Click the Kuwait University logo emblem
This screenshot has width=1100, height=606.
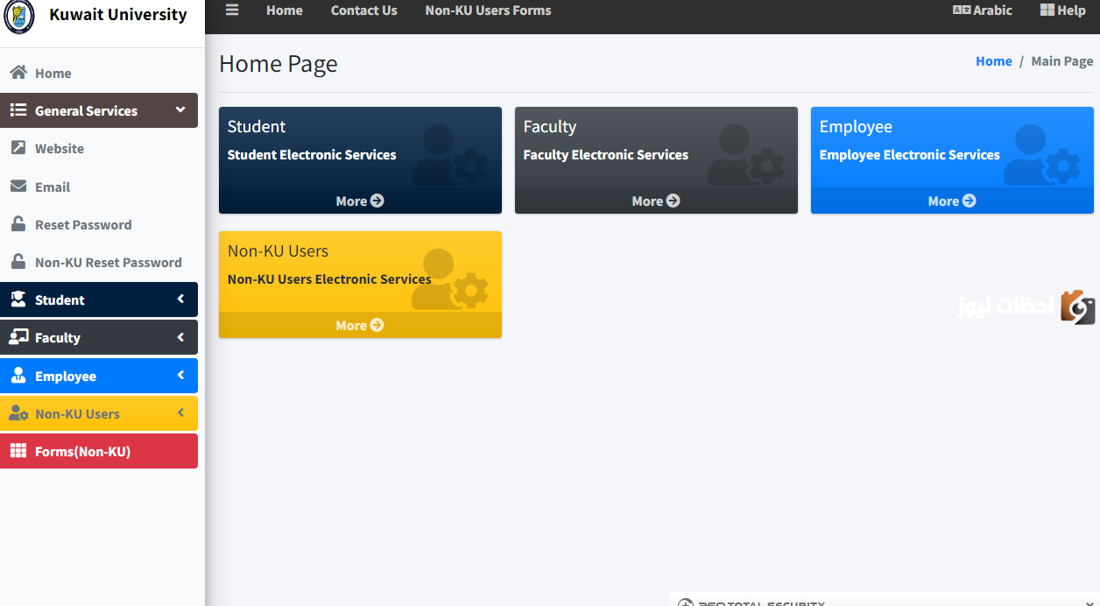coord(18,16)
